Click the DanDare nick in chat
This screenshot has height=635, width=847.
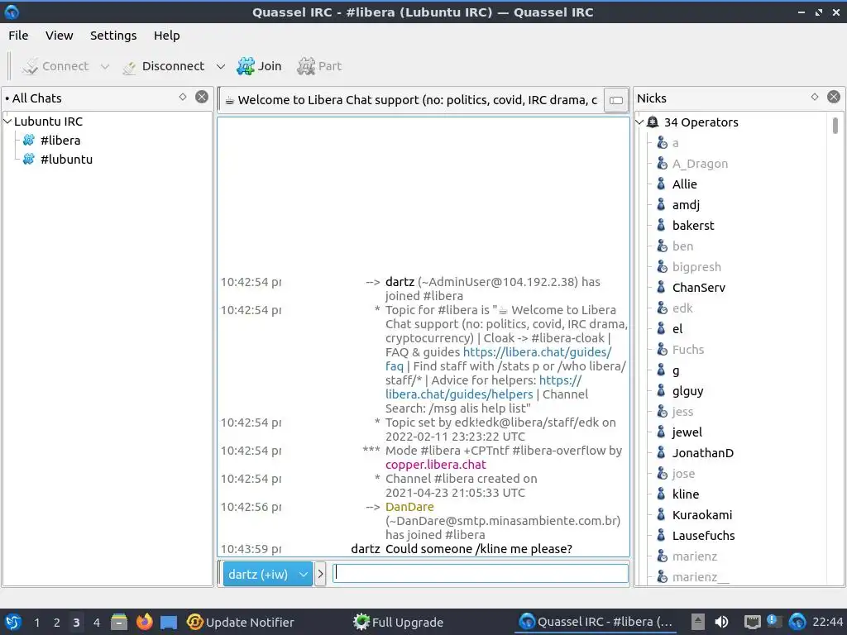click(x=409, y=507)
